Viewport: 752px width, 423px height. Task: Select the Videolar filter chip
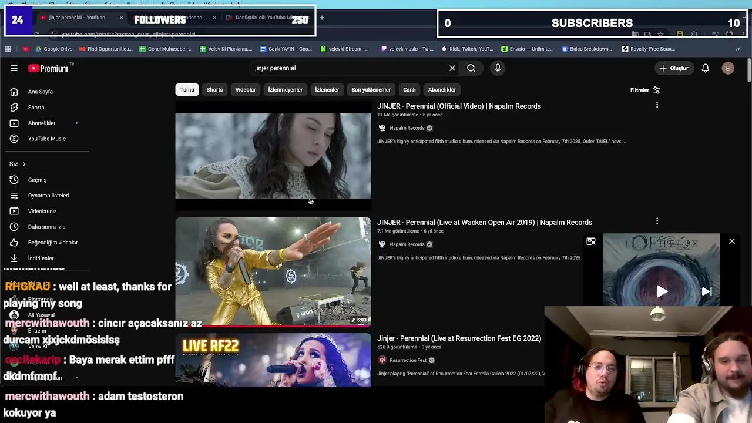pos(246,90)
